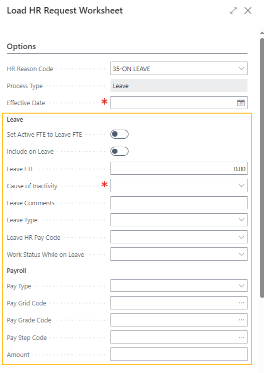Click the HR Reason Code label
The image size is (264, 373).
click(30, 69)
